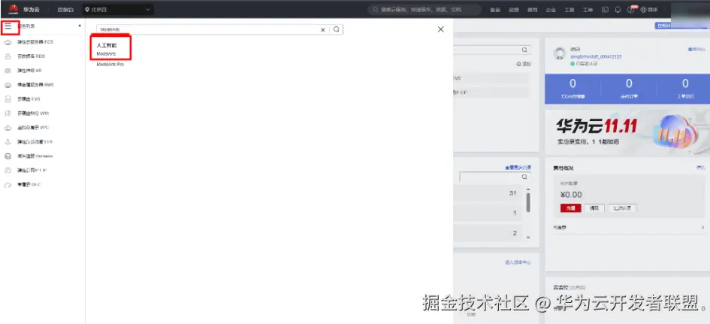Click resource list scrollbar up arrow
The width and height of the screenshot is (710, 324).
point(528,189)
